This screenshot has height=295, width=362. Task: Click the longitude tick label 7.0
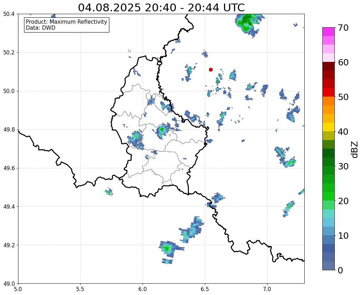pyautogui.click(x=267, y=289)
